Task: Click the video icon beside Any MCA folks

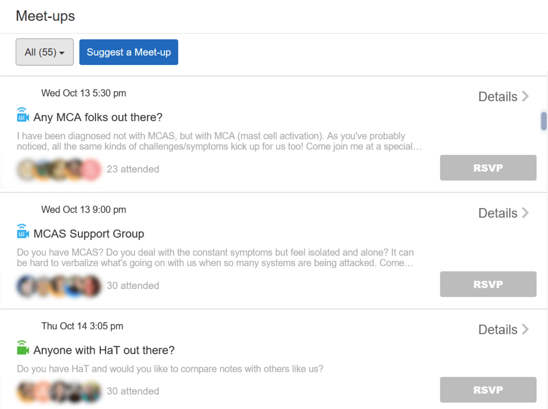Action: coord(23,115)
